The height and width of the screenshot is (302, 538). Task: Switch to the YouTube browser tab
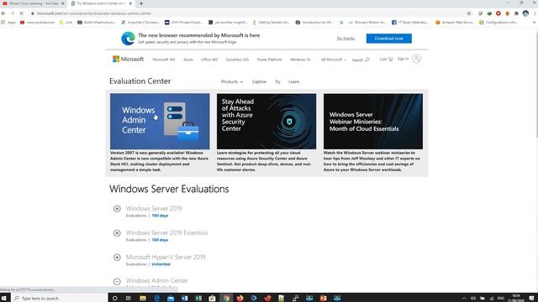(x=33, y=3)
